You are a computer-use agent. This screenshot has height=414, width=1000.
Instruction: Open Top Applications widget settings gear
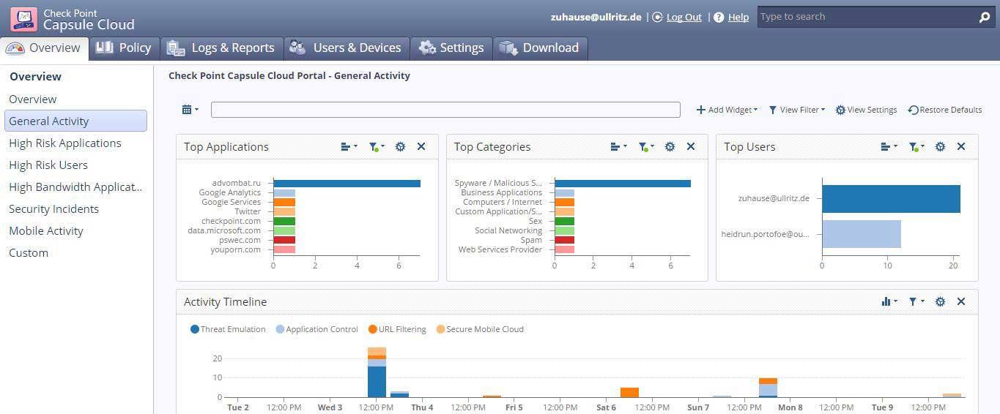point(400,146)
